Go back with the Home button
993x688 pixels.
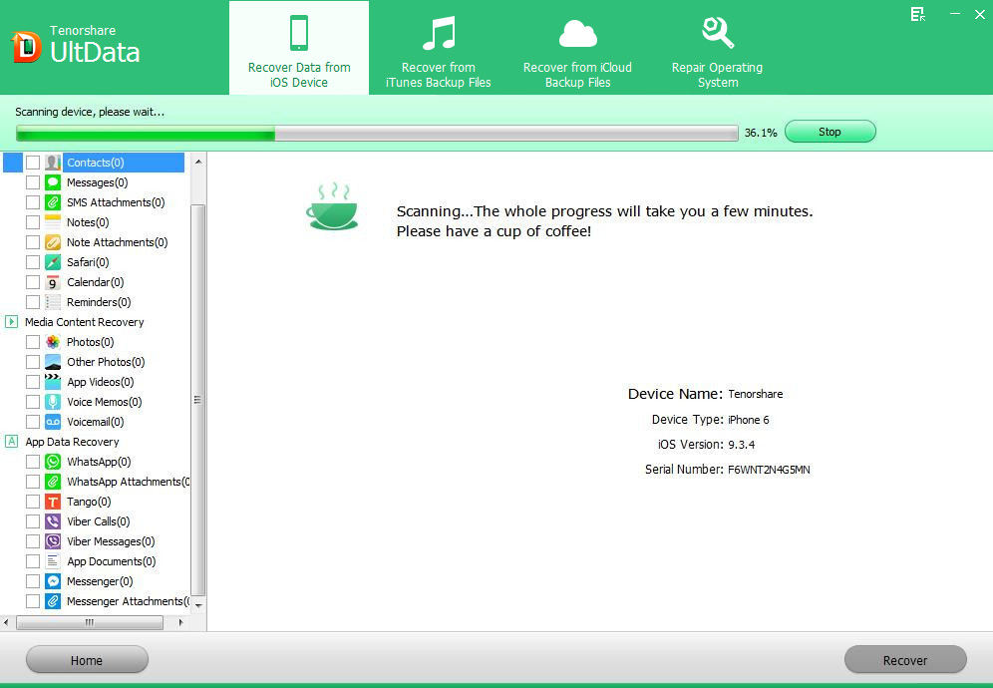click(87, 660)
